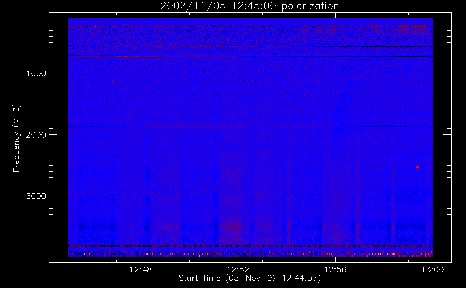Image resolution: width=466 pixels, height=288 pixels.
Task: Click the 2000 frequency tick label
Action: pos(36,135)
